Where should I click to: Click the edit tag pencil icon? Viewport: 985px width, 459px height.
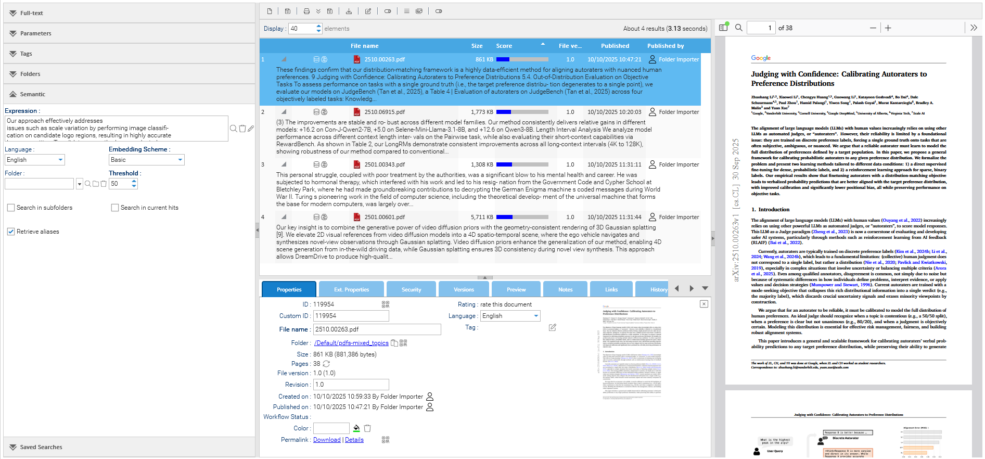(552, 327)
